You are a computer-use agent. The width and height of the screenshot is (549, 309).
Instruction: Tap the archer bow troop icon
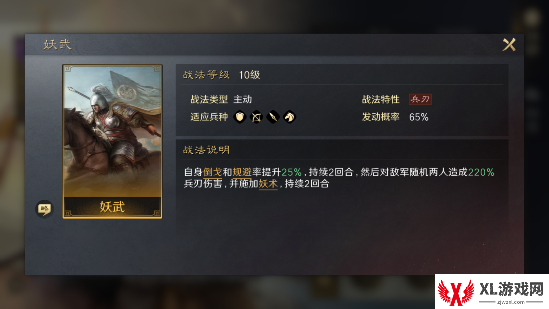click(x=256, y=117)
